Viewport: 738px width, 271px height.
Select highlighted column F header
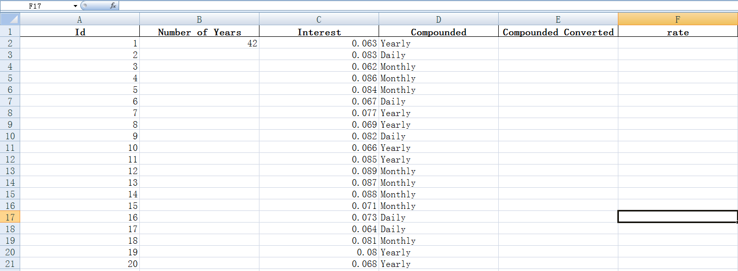[x=678, y=19]
